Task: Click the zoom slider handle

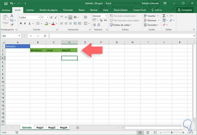Action: [x=172, y=133]
